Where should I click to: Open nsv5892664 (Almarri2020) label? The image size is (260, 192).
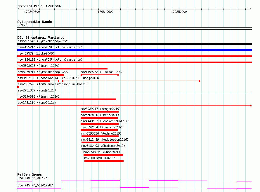101,127
